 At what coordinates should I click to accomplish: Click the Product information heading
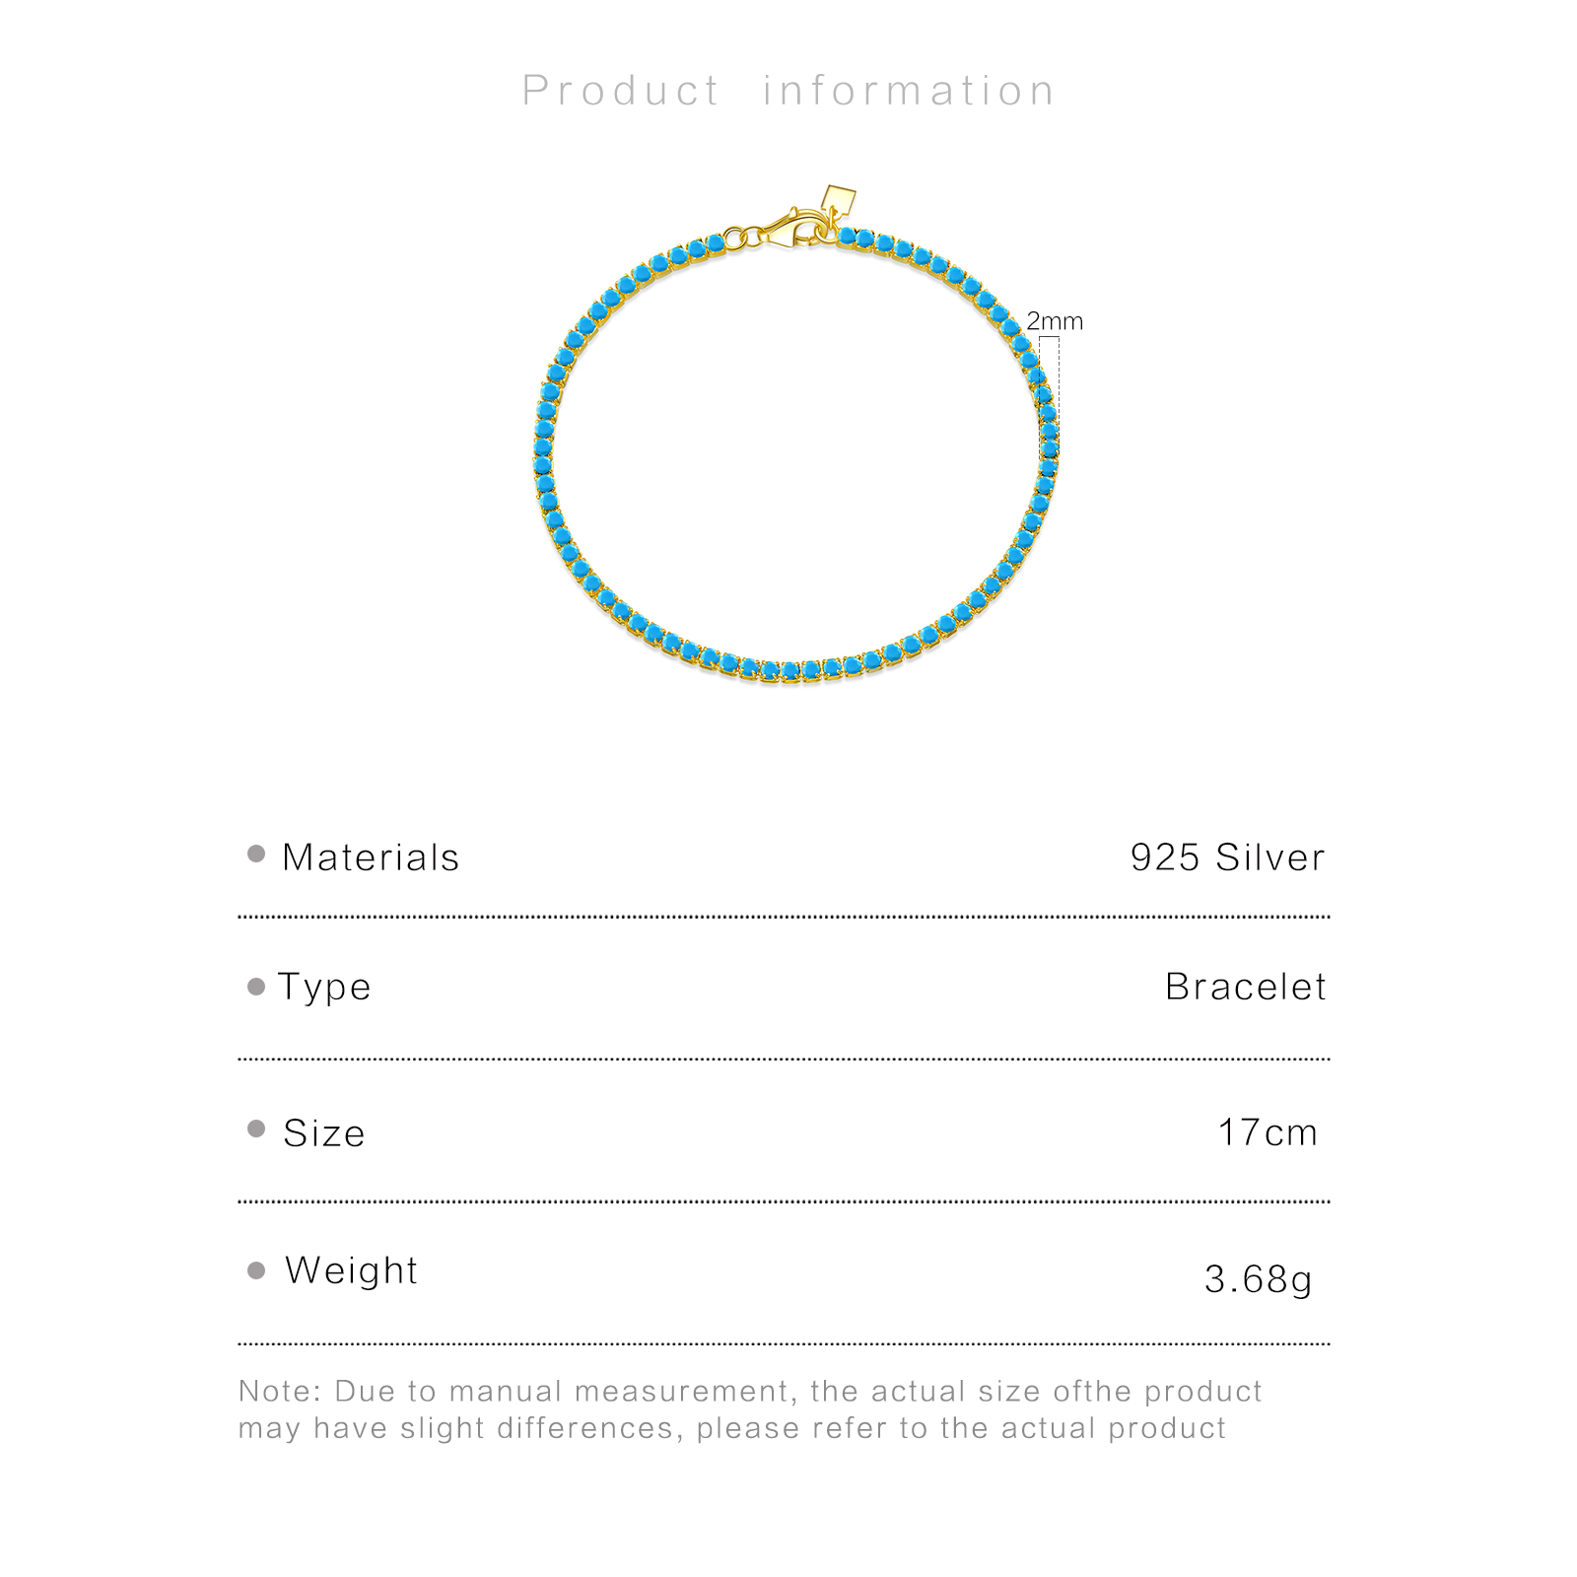click(788, 91)
